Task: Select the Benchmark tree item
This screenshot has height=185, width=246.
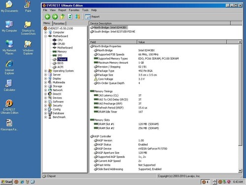Action: click(59, 117)
